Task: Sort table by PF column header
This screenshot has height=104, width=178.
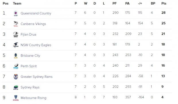Action: tap(115, 3)
